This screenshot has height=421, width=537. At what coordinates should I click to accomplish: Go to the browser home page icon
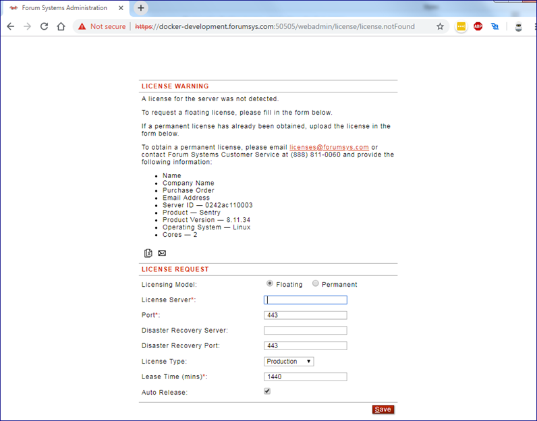[61, 26]
